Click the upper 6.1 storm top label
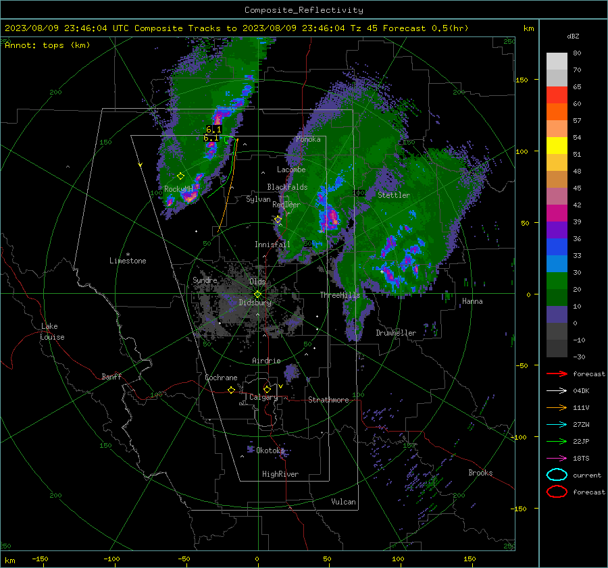The image size is (608, 568). coord(213,130)
